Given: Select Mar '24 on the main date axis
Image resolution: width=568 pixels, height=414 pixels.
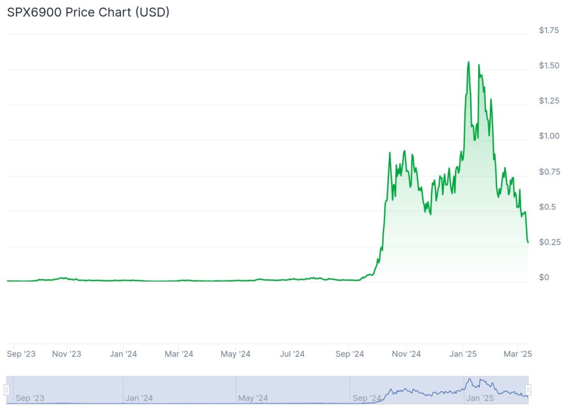Looking at the screenshot, I should click(179, 354).
